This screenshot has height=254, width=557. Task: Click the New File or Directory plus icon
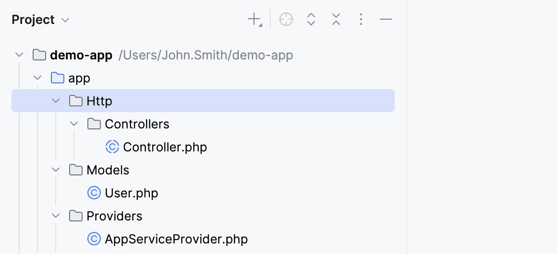[254, 20]
